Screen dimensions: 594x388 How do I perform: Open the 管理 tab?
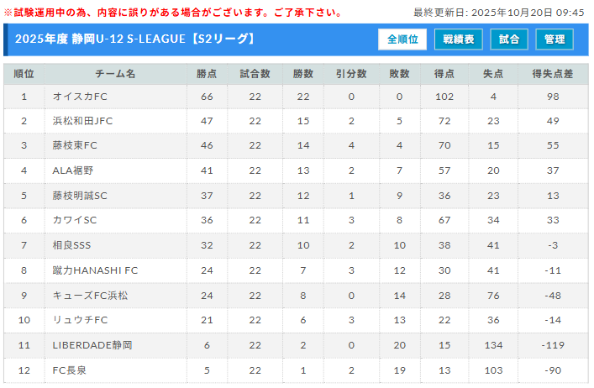coord(555,39)
